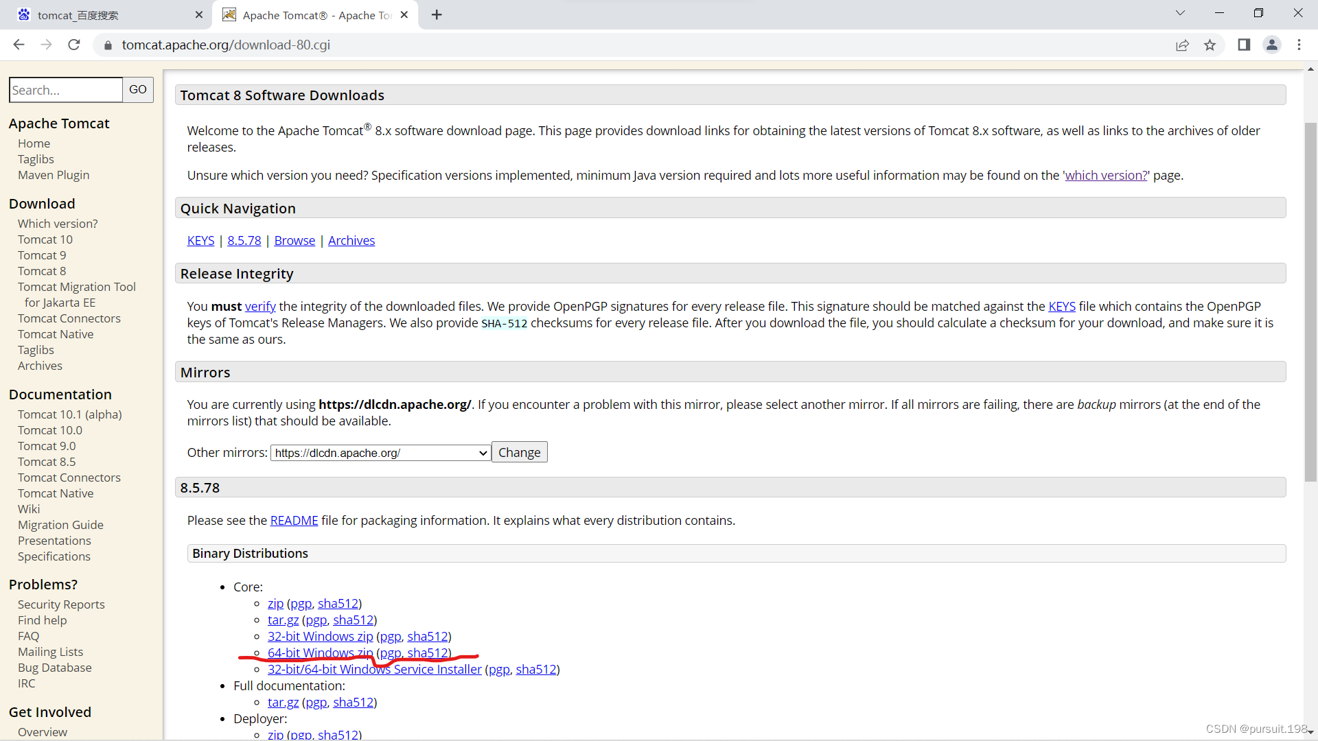1318x741 pixels.
Task: Click the sidebar Search input field
Action: coord(66,90)
